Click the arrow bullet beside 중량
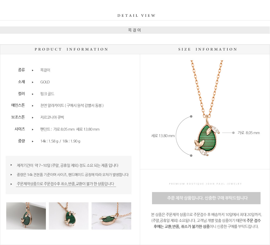This screenshot has height=245, width=270. tap(33, 141)
